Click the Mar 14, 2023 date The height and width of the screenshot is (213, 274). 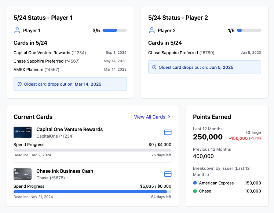pyautogui.click(x=115, y=69)
